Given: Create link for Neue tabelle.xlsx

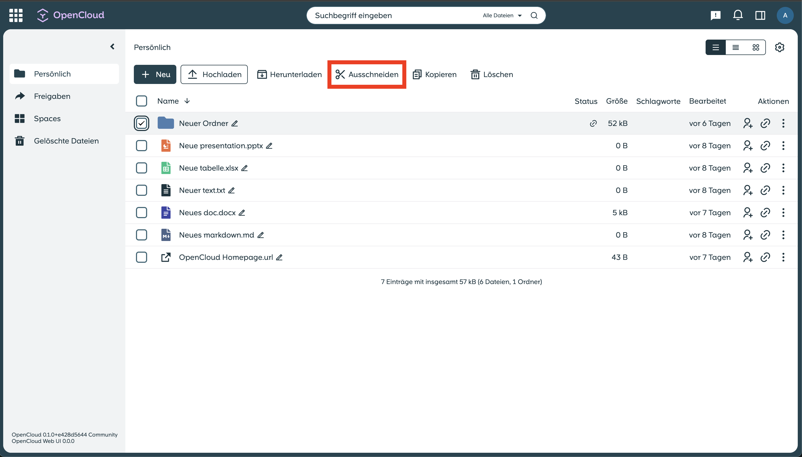Looking at the screenshot, I should [765, 168].
